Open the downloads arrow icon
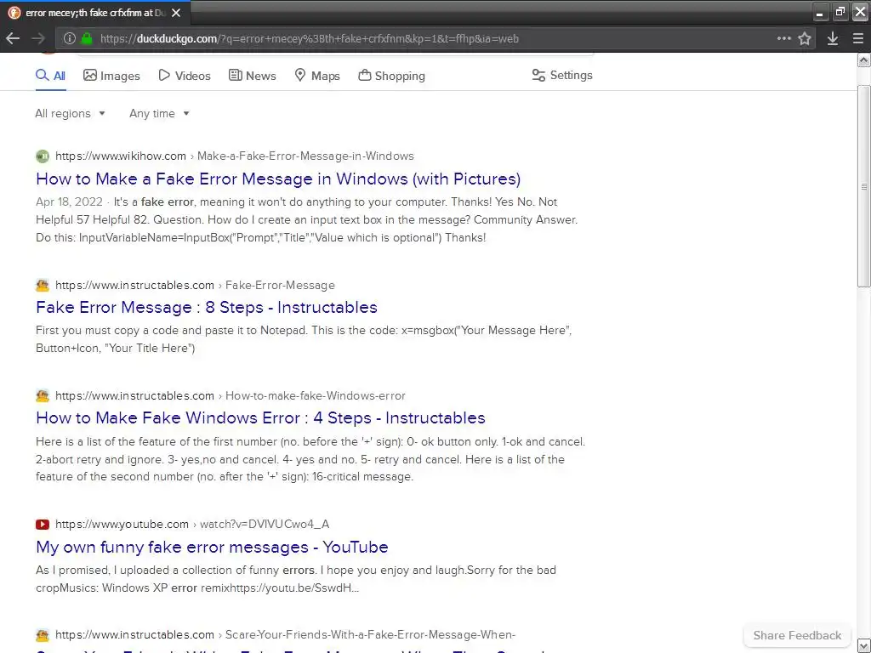The height and width of the screenshot is (653, 871). pyautogui.click(x=832, y=38)
